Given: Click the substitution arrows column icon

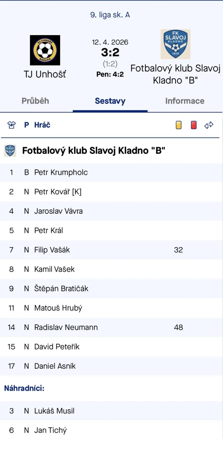Looking at the screenshot, I should pyautogui.click(x=209, y=125).
